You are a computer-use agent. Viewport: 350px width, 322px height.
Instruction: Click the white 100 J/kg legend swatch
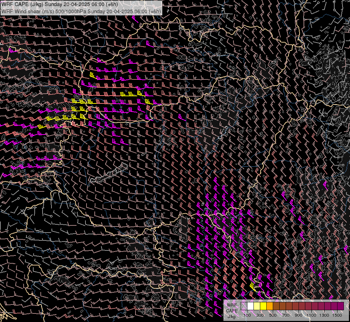coord(251,306)
